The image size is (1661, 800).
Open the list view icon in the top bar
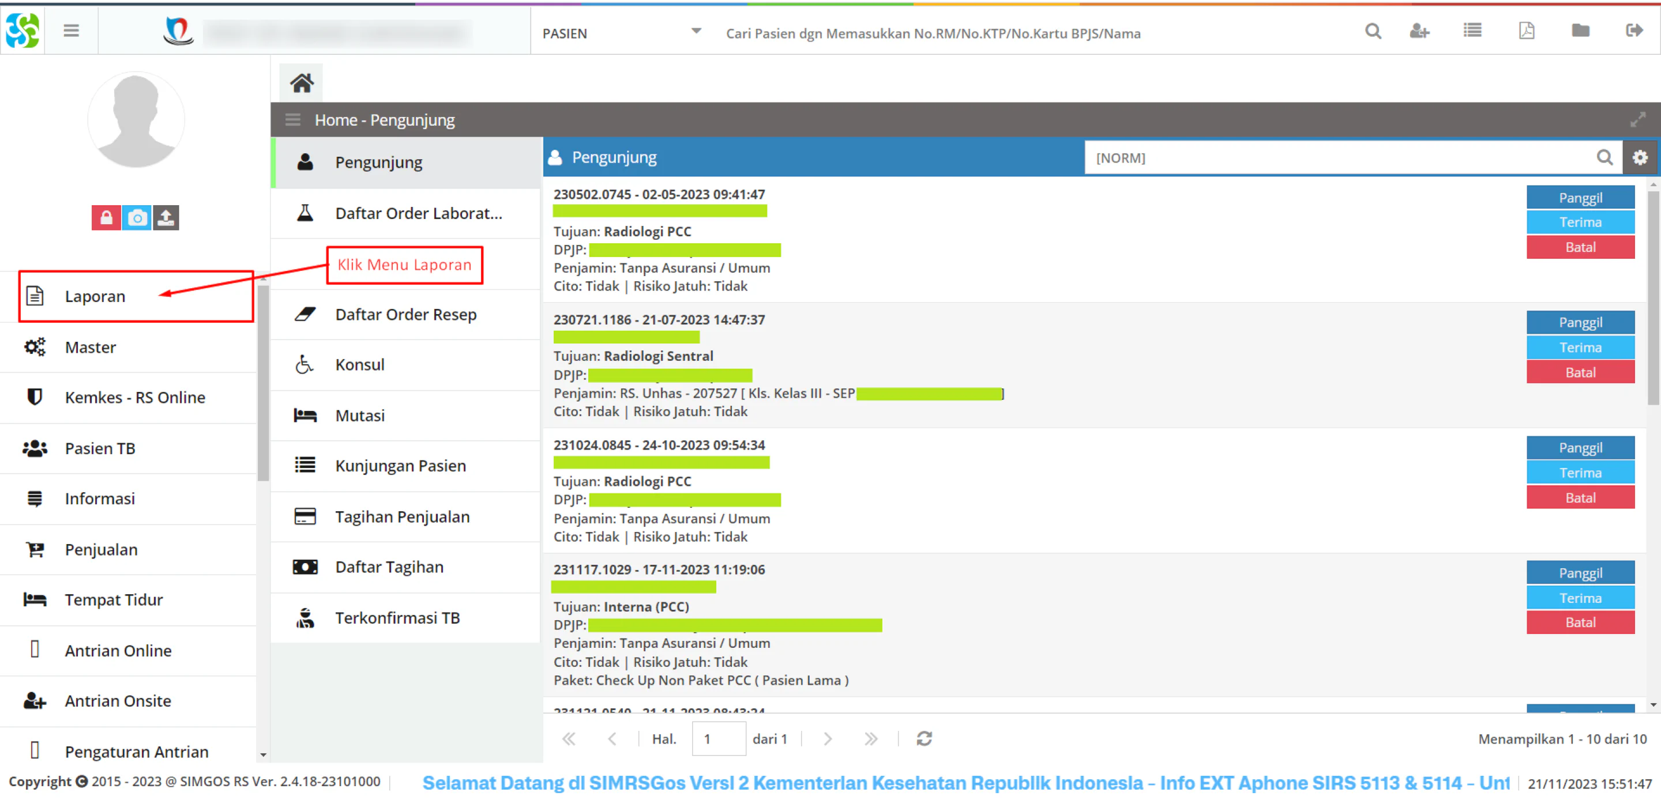[1472, 31]
